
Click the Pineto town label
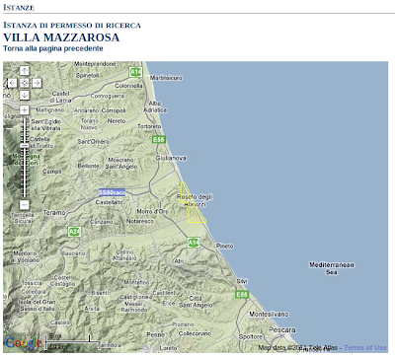[225, 246]
